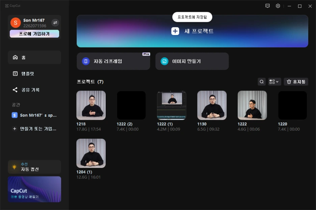This screenshot has width=316, height=210.
Task: Open the settings hexagon icon in the title bar
Action: coord(278,6)
